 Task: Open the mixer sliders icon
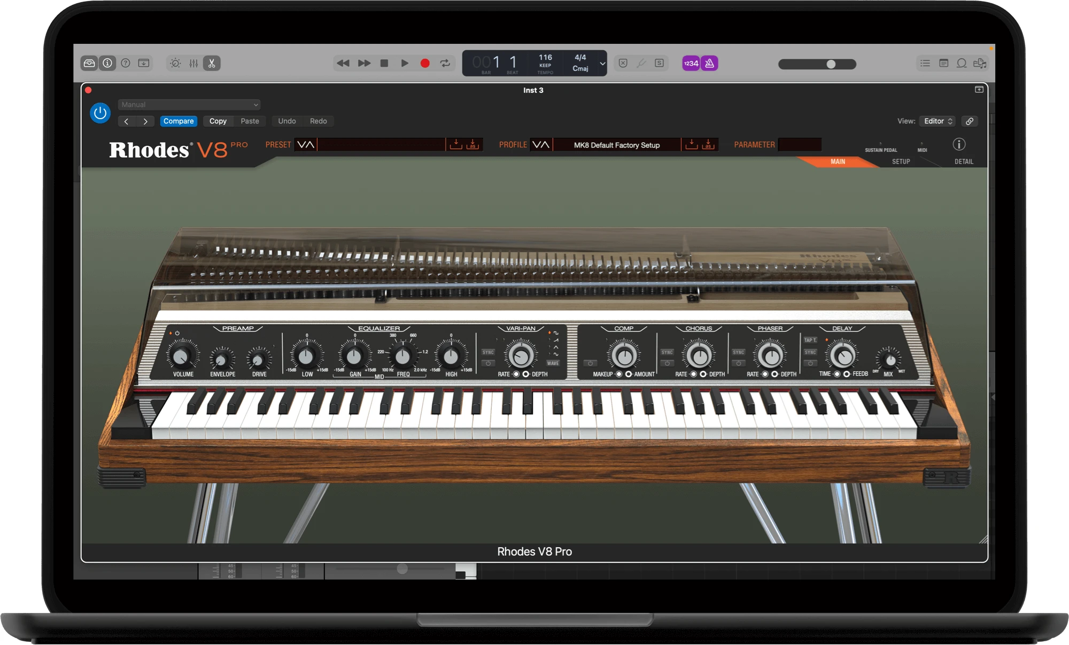click(x=193, y=63)
